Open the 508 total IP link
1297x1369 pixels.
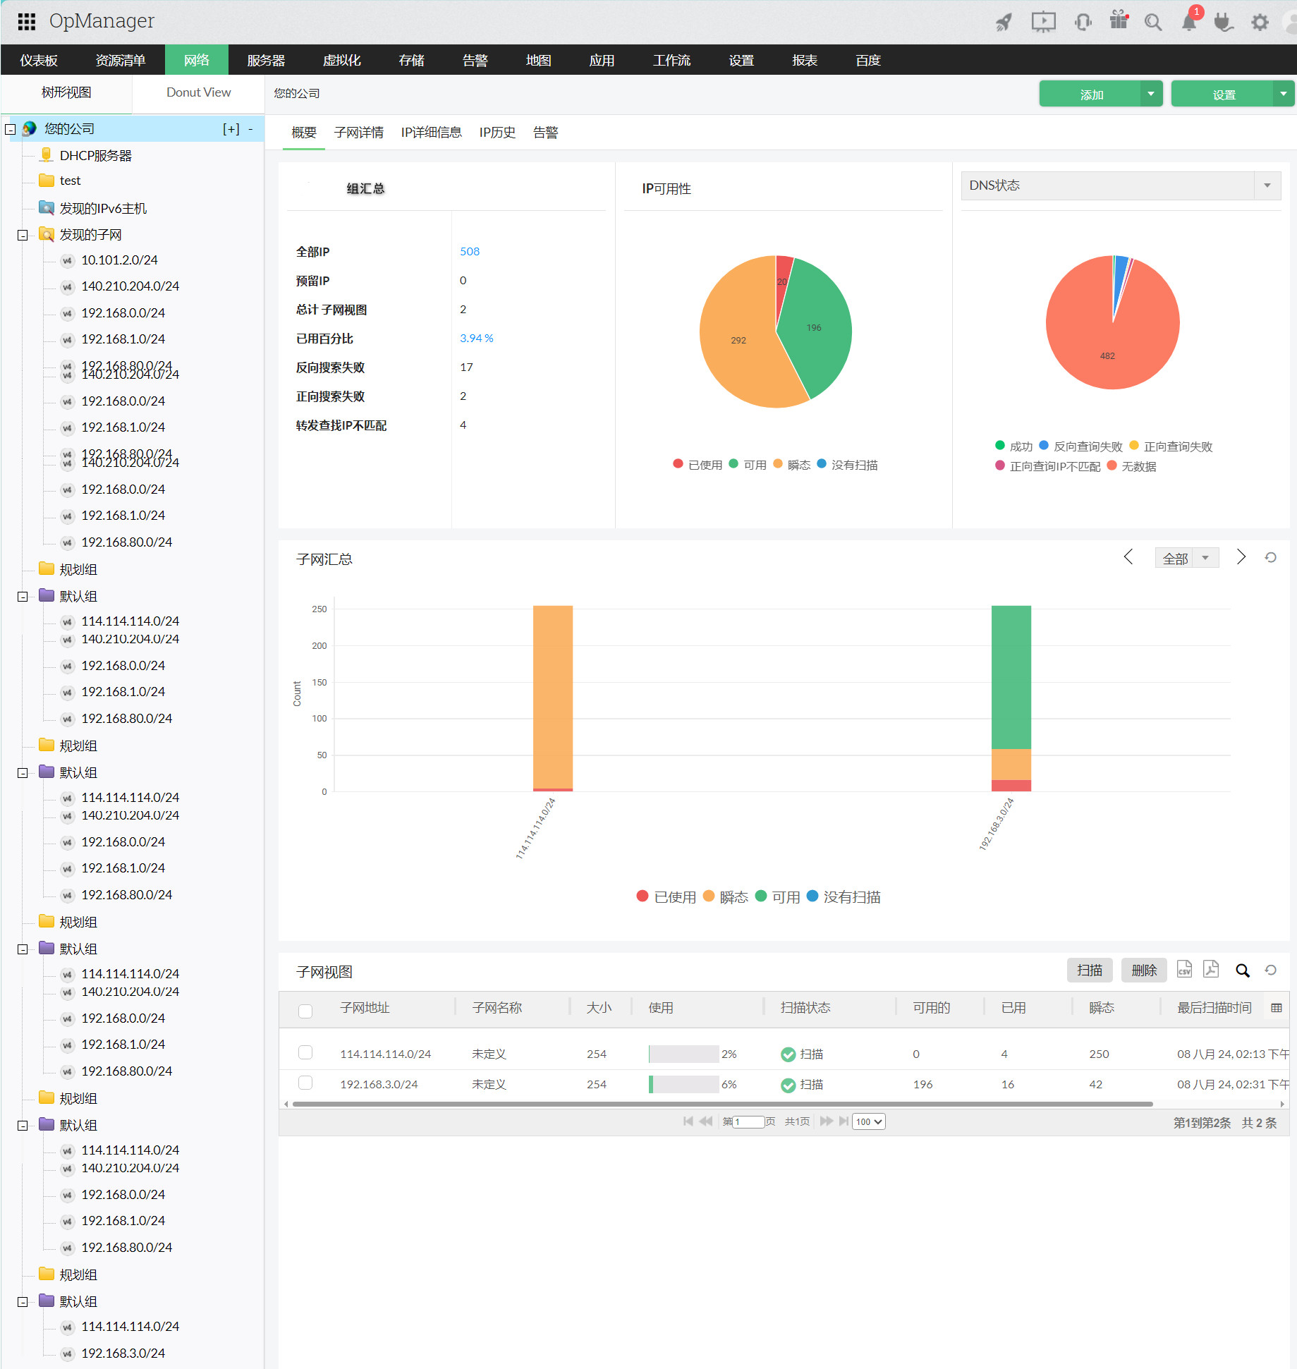(470, 251)
